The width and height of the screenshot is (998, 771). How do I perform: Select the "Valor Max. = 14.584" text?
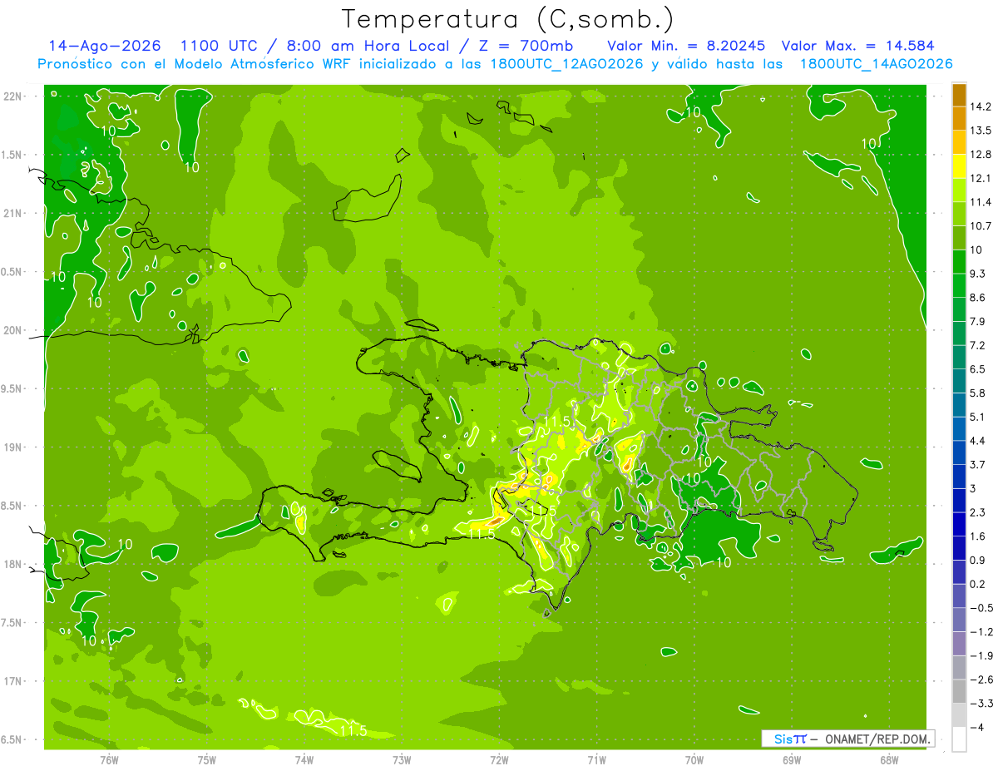858,46
